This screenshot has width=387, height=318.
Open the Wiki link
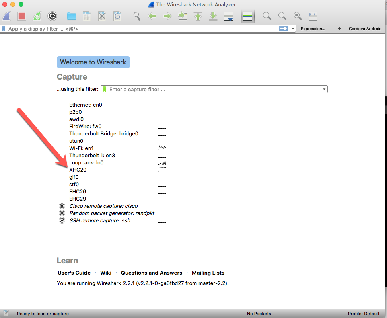[106, 273]
